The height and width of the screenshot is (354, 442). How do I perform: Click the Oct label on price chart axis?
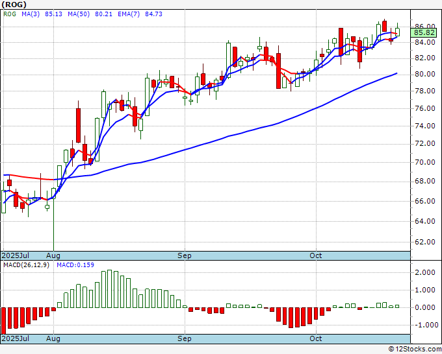[316, 255]
